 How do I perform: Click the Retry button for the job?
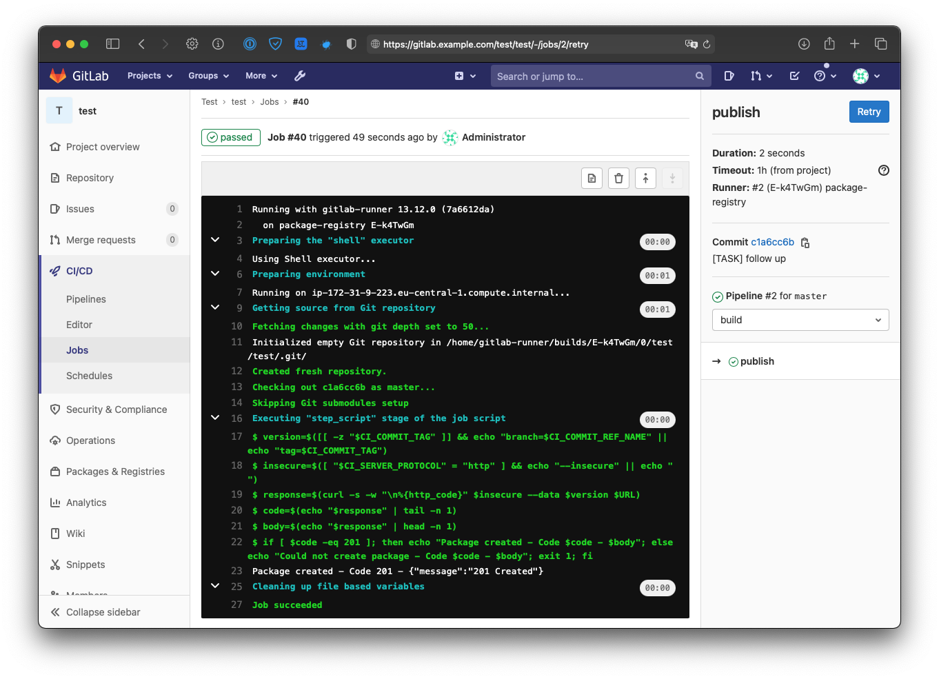point(869,111)
